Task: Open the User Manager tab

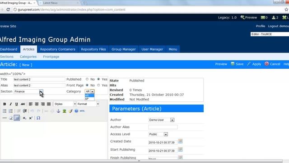Action: (152, 49)
